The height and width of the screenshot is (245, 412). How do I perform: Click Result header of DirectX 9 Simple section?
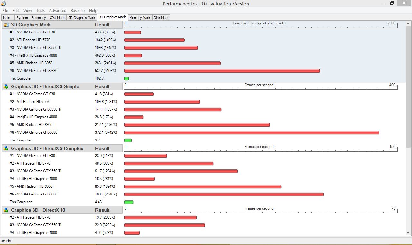[x=108, y=86]
